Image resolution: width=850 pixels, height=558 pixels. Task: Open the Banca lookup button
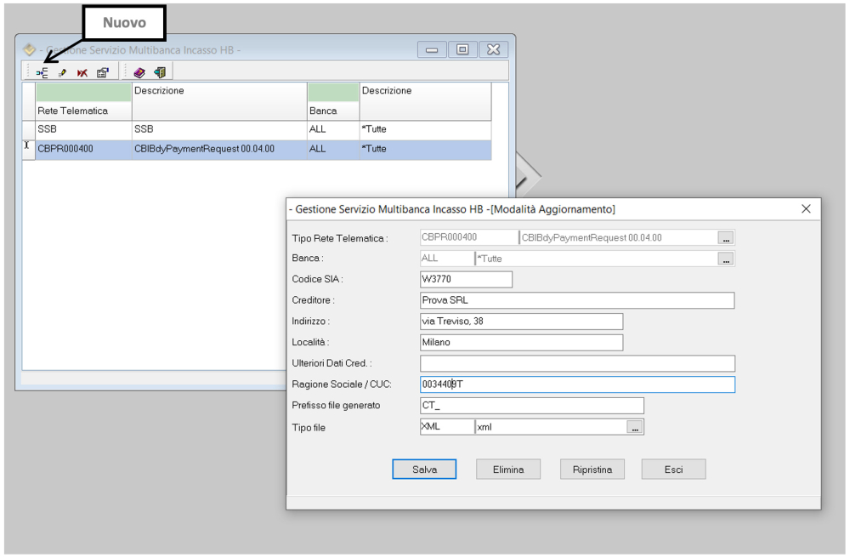pos(725,259)
